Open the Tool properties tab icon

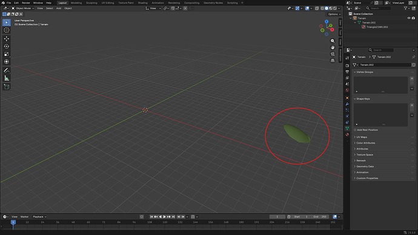point(347,58)
